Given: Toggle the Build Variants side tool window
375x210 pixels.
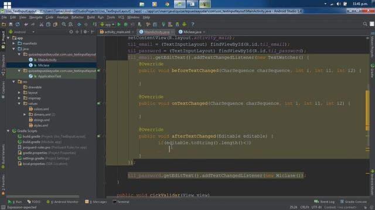Looking at the screenshot, I should (3, 156).
